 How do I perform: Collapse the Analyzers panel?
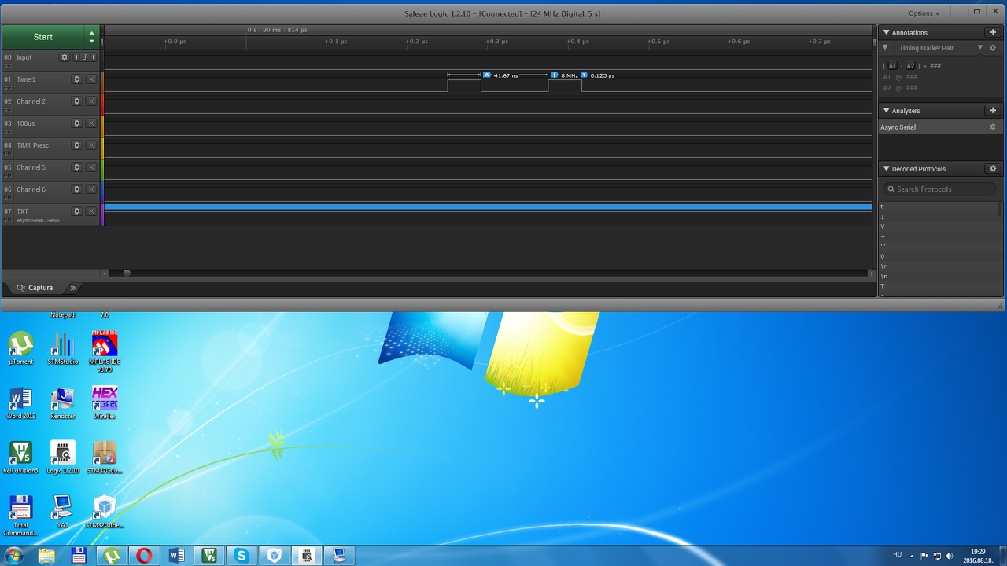[887, 111]
